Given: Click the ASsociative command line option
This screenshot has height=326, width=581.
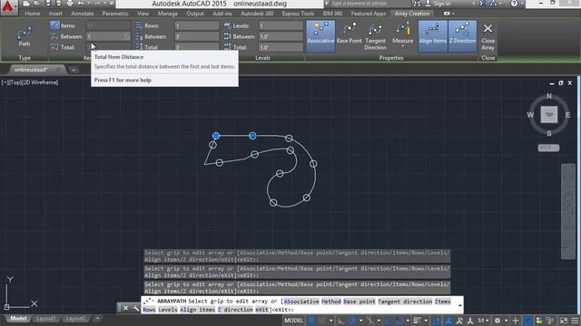Looking at the screenshot, I should pyautogui.click(x=301, y=302).
